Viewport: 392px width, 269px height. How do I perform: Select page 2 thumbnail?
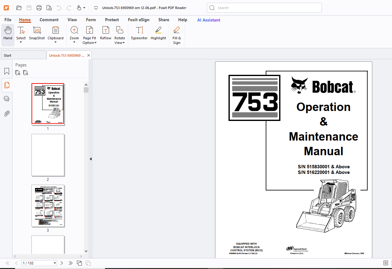(x=48, y=155)
